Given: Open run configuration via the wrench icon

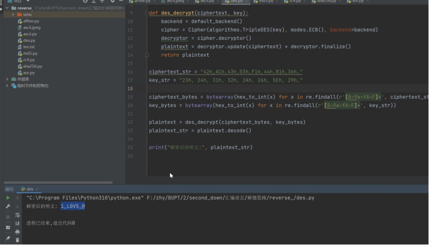Looking at the screenshot, I should pyautogui.click(x=8, y=206).
